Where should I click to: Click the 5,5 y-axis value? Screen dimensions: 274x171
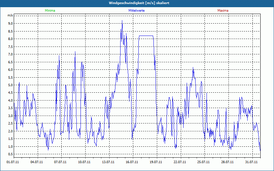click(11, 77)
